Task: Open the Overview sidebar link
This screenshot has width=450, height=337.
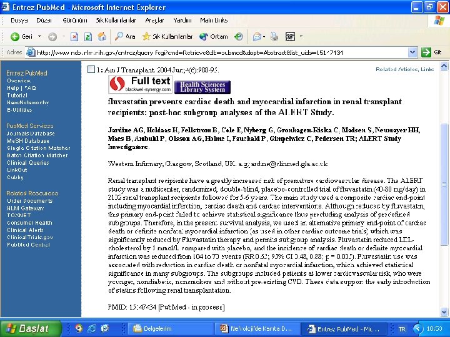Action: point(19,81)
